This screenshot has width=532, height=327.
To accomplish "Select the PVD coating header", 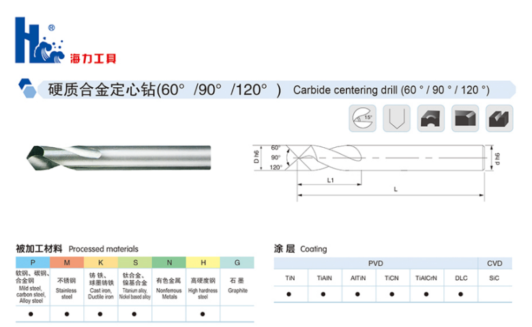I will pos(376,262).
